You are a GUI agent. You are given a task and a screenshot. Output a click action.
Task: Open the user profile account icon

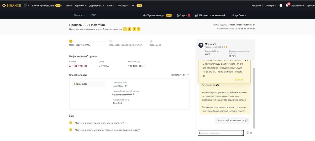point(281,5)
